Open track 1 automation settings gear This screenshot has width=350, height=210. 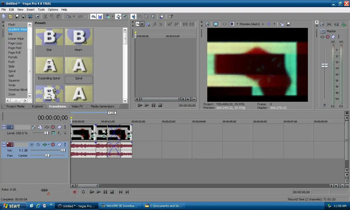coord(53,127)
